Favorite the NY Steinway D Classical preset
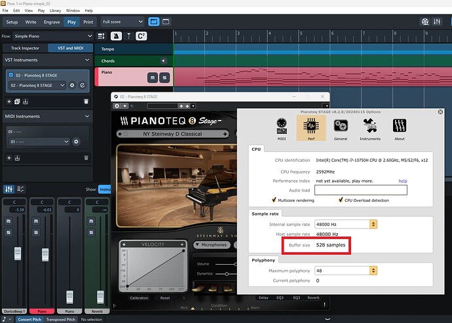 click(x=126, y=134)
